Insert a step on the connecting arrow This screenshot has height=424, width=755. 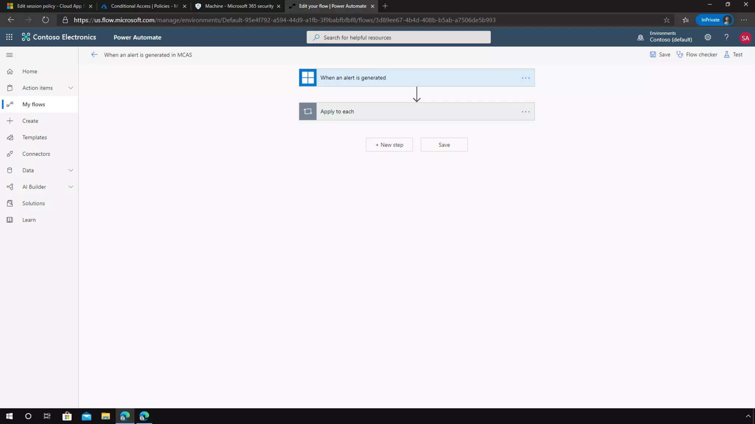coord(417,95)
